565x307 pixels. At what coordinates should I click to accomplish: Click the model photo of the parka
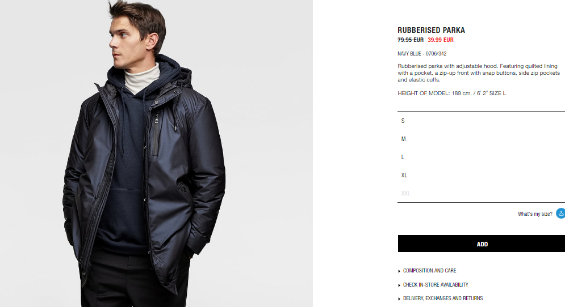[156, 153]
